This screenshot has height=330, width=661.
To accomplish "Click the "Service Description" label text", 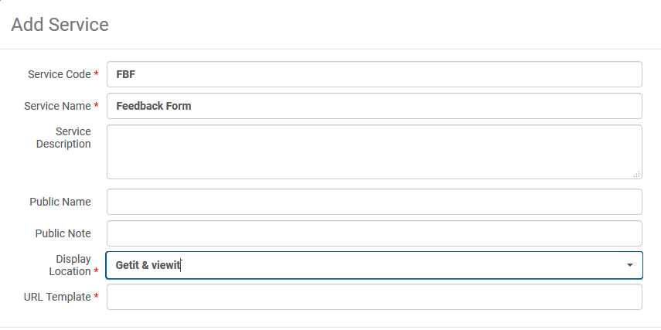I will [64, 138].
